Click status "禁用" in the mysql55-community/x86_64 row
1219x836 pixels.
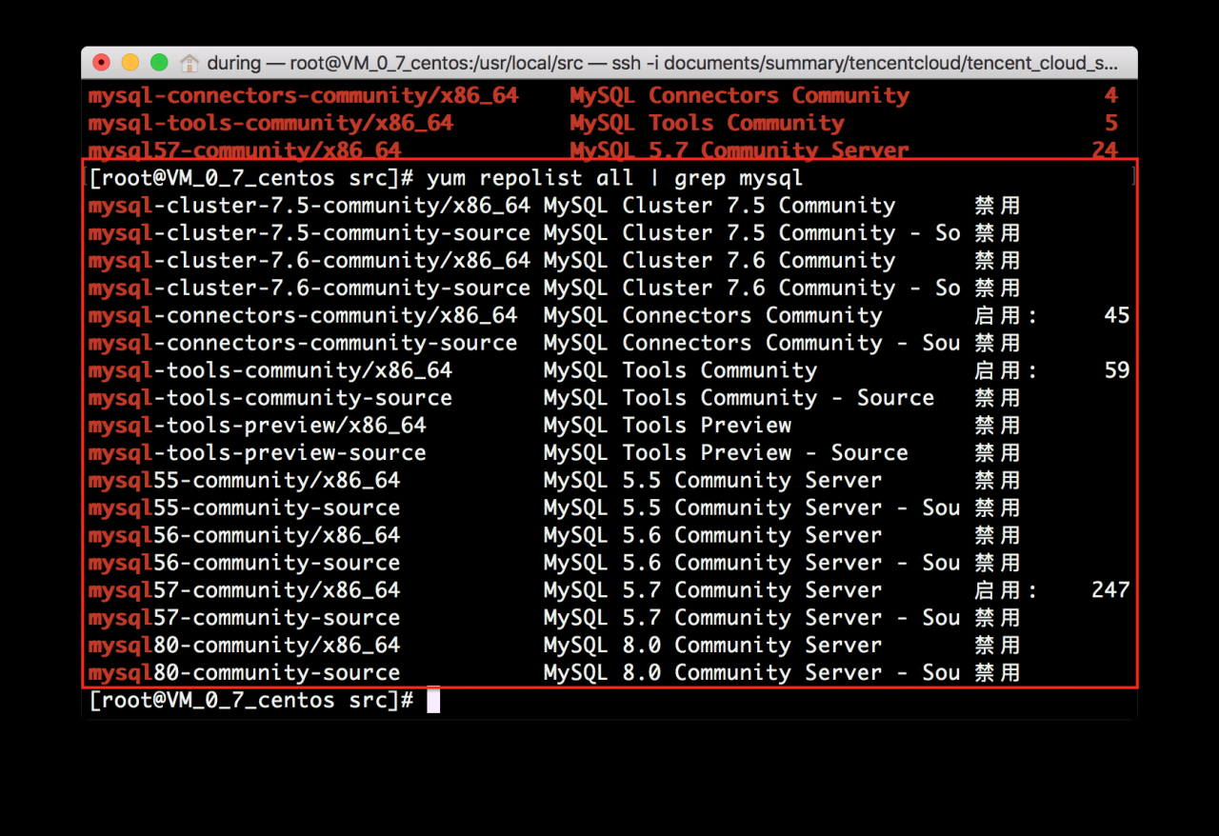pyautogui.click(x=997, y=481)
